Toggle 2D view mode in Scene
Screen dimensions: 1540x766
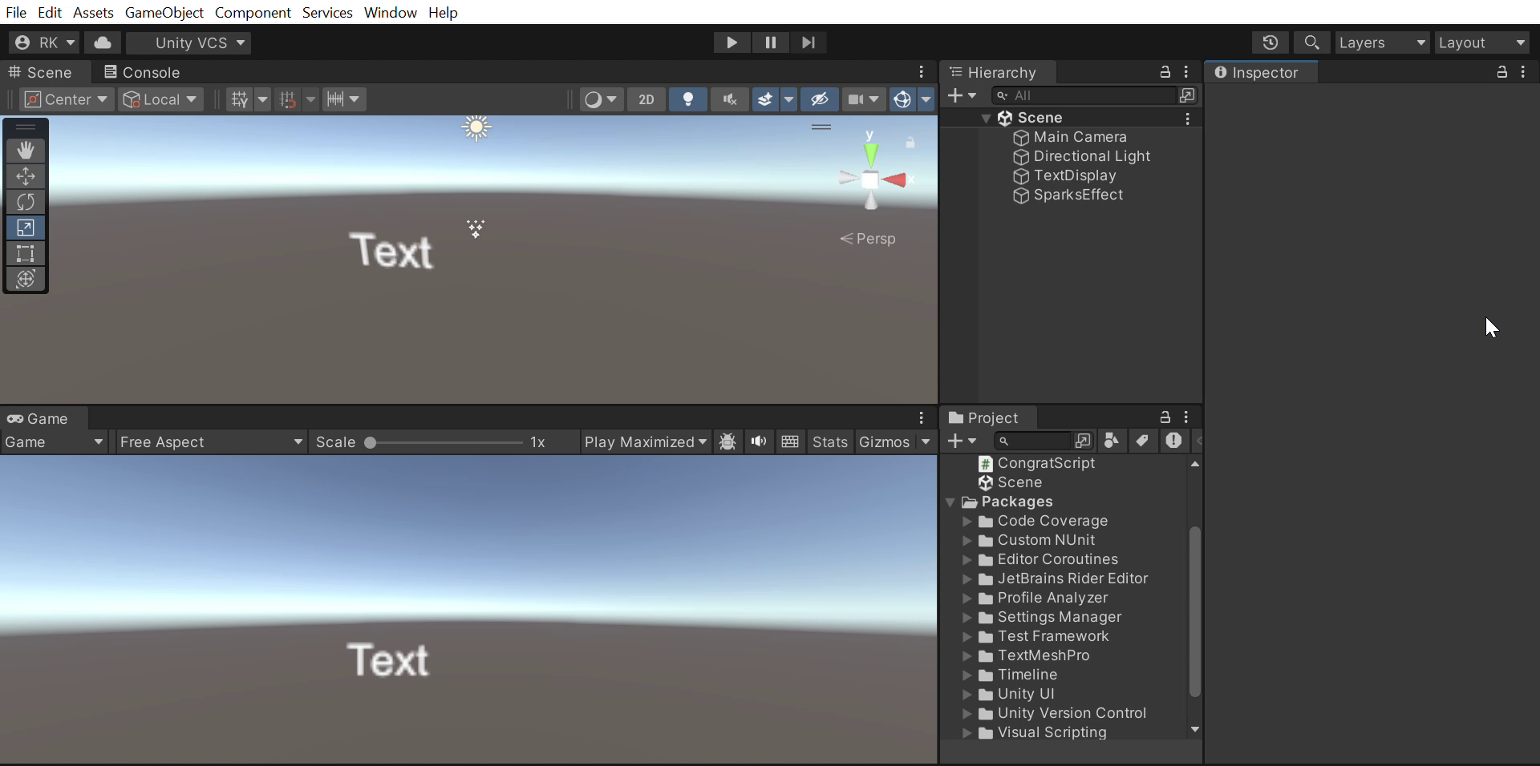click(646, 99)
